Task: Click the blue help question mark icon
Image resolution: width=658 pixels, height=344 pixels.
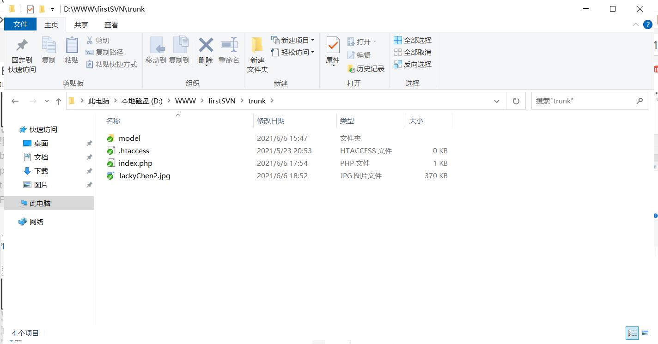Action: 648,24
